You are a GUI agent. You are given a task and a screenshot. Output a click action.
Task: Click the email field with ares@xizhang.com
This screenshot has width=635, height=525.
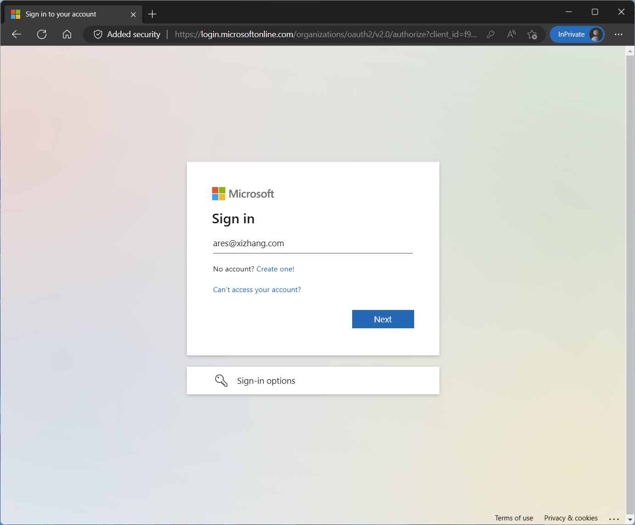coord(313,243)
